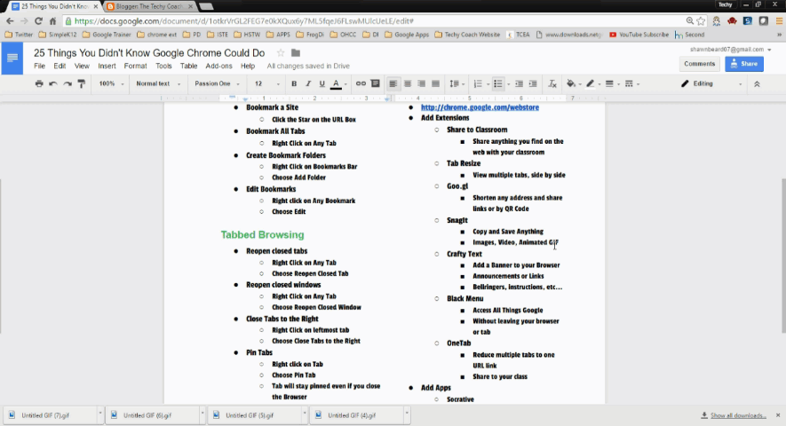Open the Passion One font dropdown

click(218, 83)
